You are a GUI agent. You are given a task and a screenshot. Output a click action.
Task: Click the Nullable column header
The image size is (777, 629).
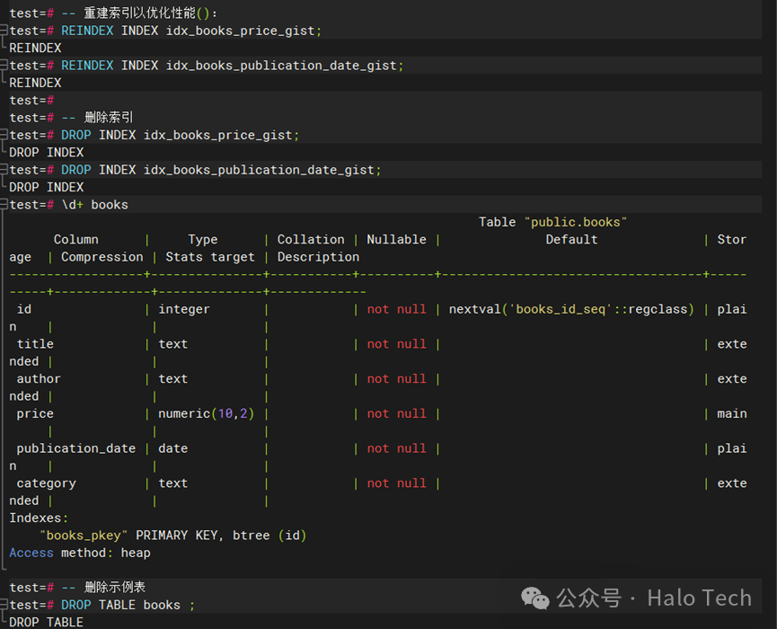396,240
